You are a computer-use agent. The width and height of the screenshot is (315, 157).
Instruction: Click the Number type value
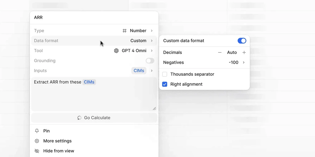tap(138, 31)
